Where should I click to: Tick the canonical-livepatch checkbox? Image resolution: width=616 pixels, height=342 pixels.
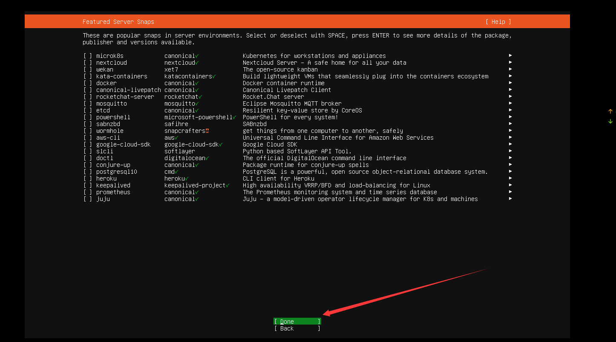[88, 90]
